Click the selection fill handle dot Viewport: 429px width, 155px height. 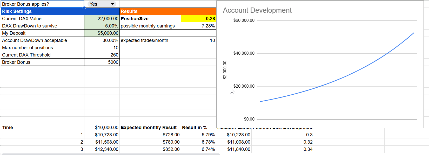pyautogui.click(x=84, y=8)
